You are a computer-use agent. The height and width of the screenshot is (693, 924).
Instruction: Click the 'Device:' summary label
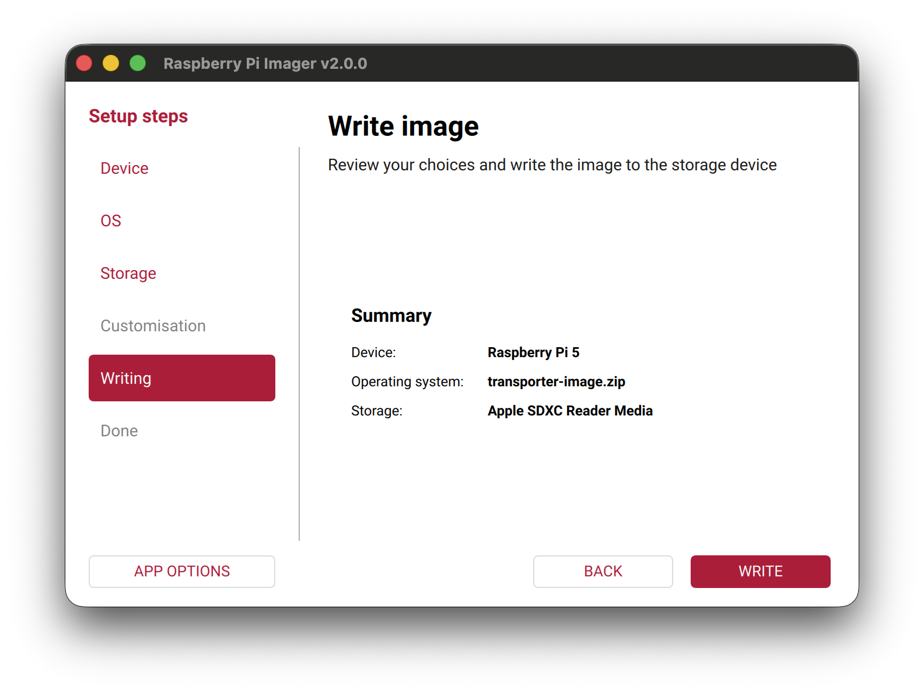(x=373, y=352)
